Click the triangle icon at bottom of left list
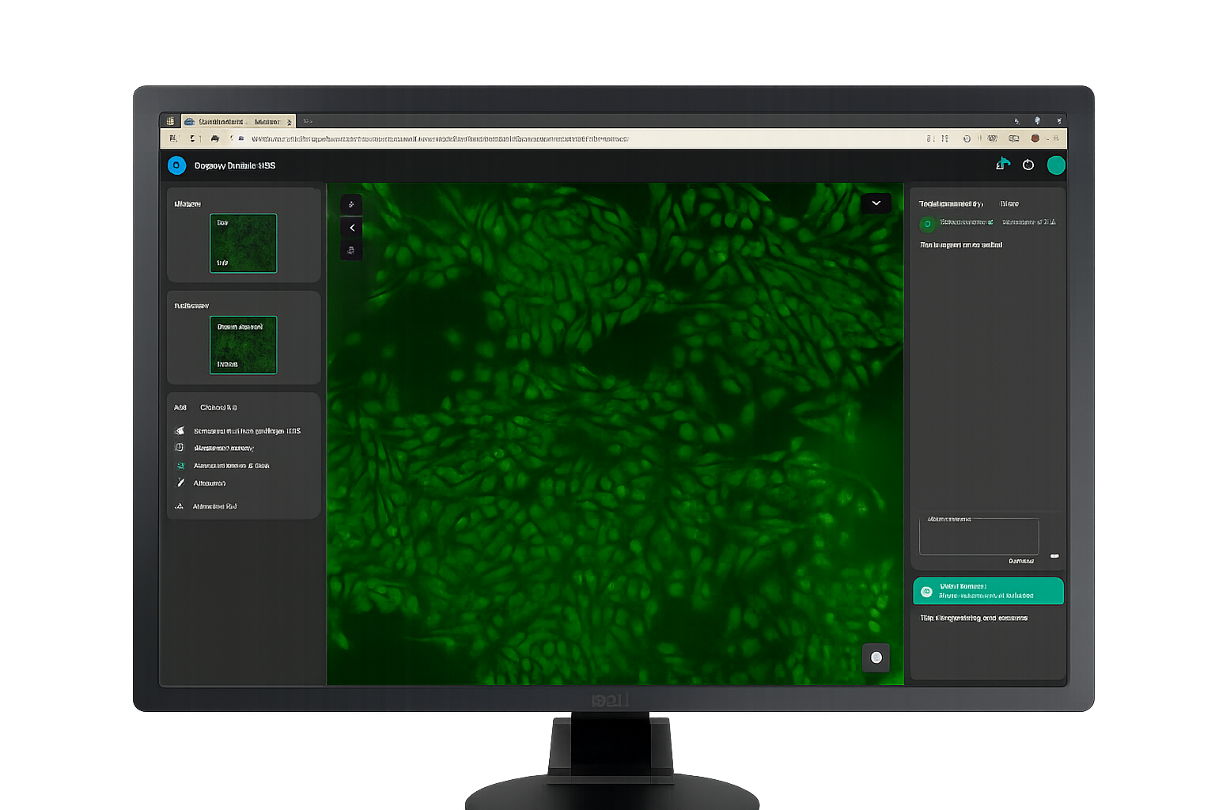The image size is (1215, 810). tap(180, 506)
